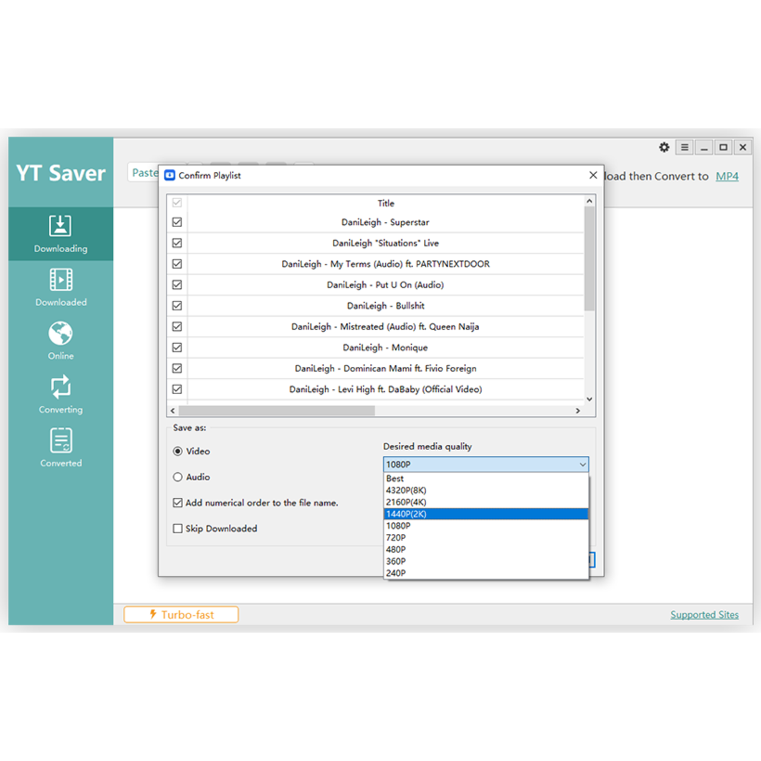Close the Confirm Playlist dialog

[593, 175]
